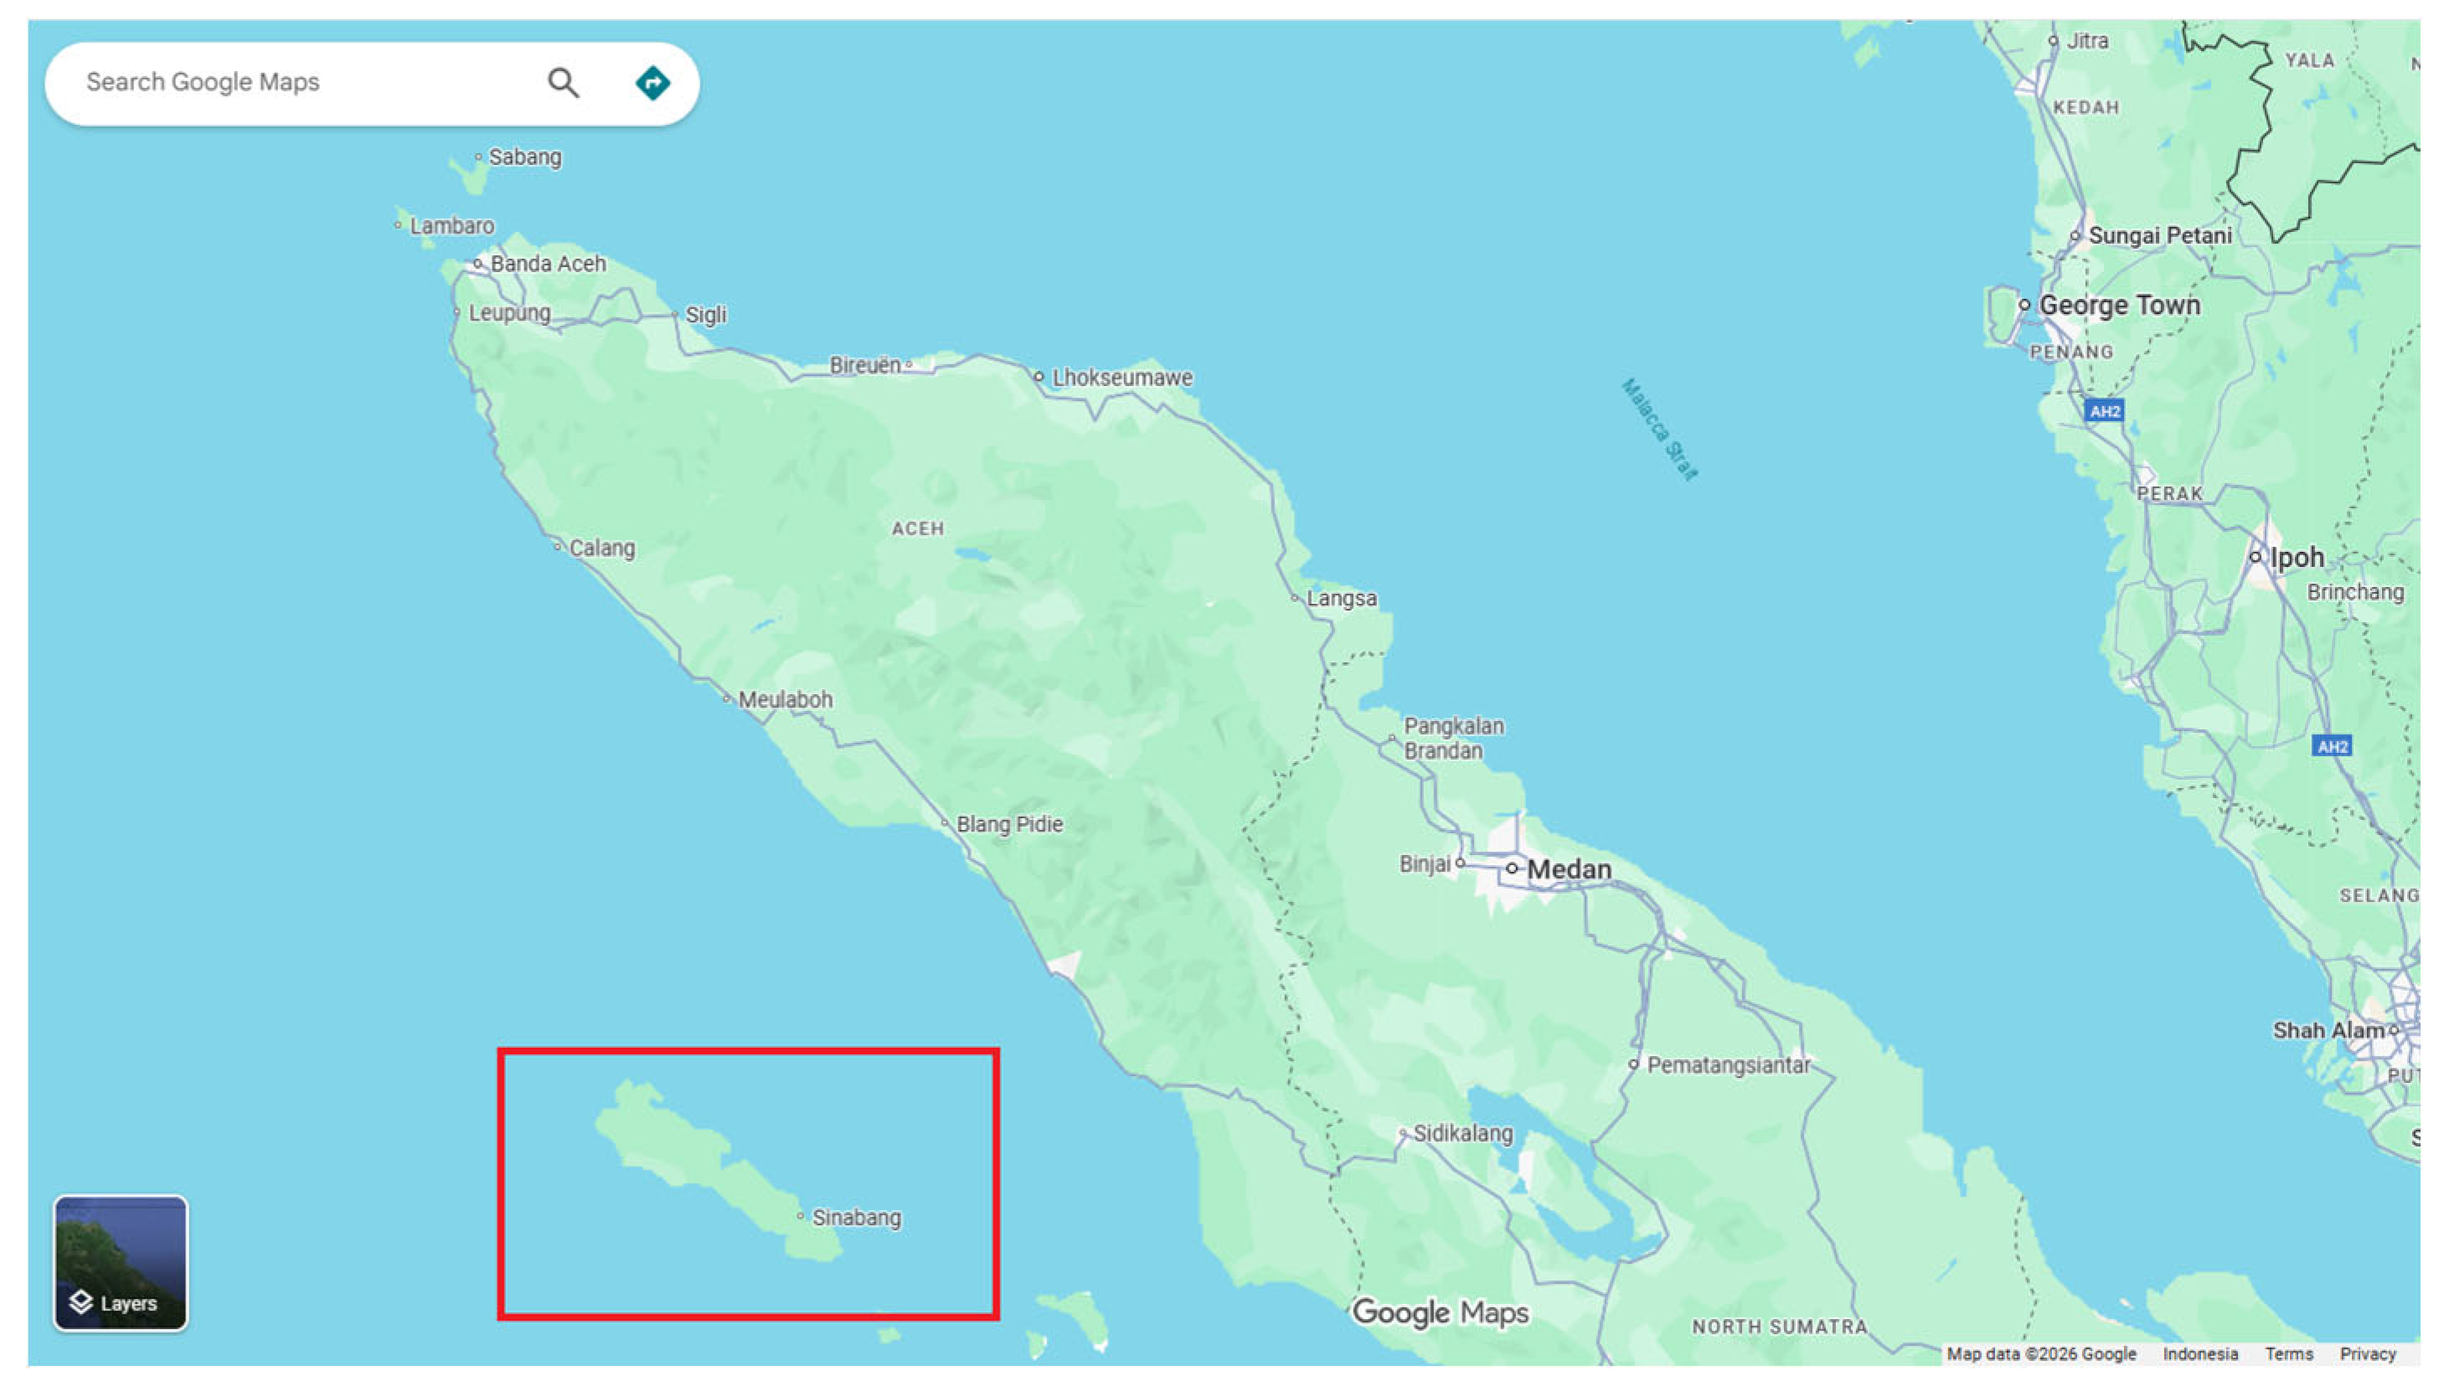Screen dimensions: 2444x1391
Task: Click the Banda Aceh city marker
Action: 479,264
